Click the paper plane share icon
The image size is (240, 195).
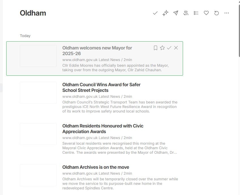176,13
